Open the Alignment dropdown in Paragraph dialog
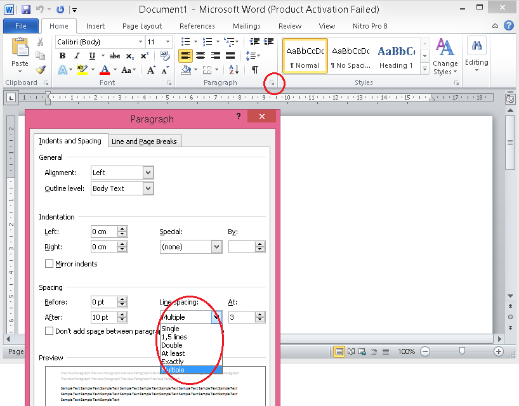The image size is (519, 406). pos(148,173)
